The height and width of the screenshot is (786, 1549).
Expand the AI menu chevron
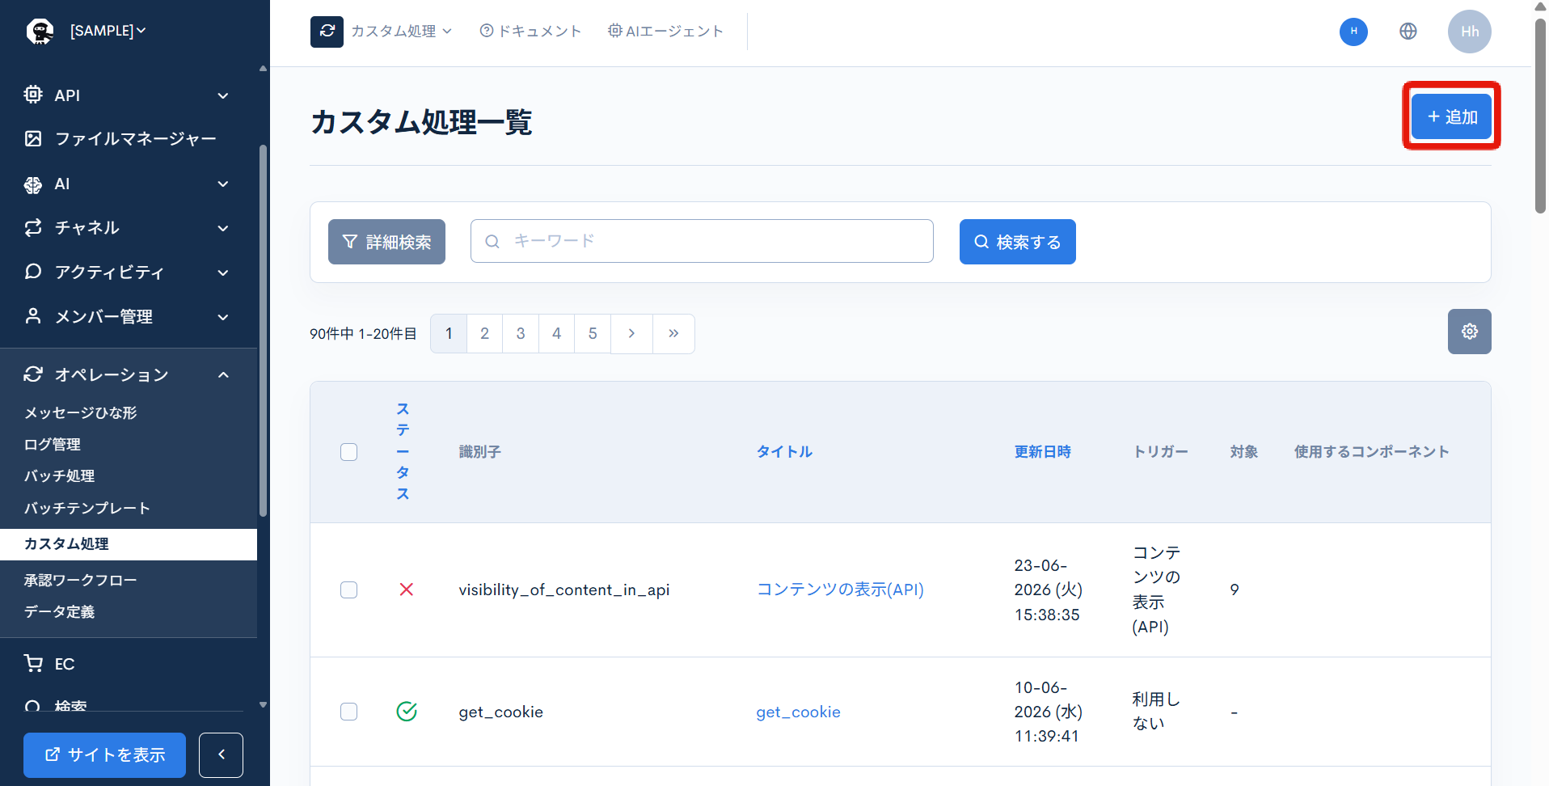tap(223, 184)
